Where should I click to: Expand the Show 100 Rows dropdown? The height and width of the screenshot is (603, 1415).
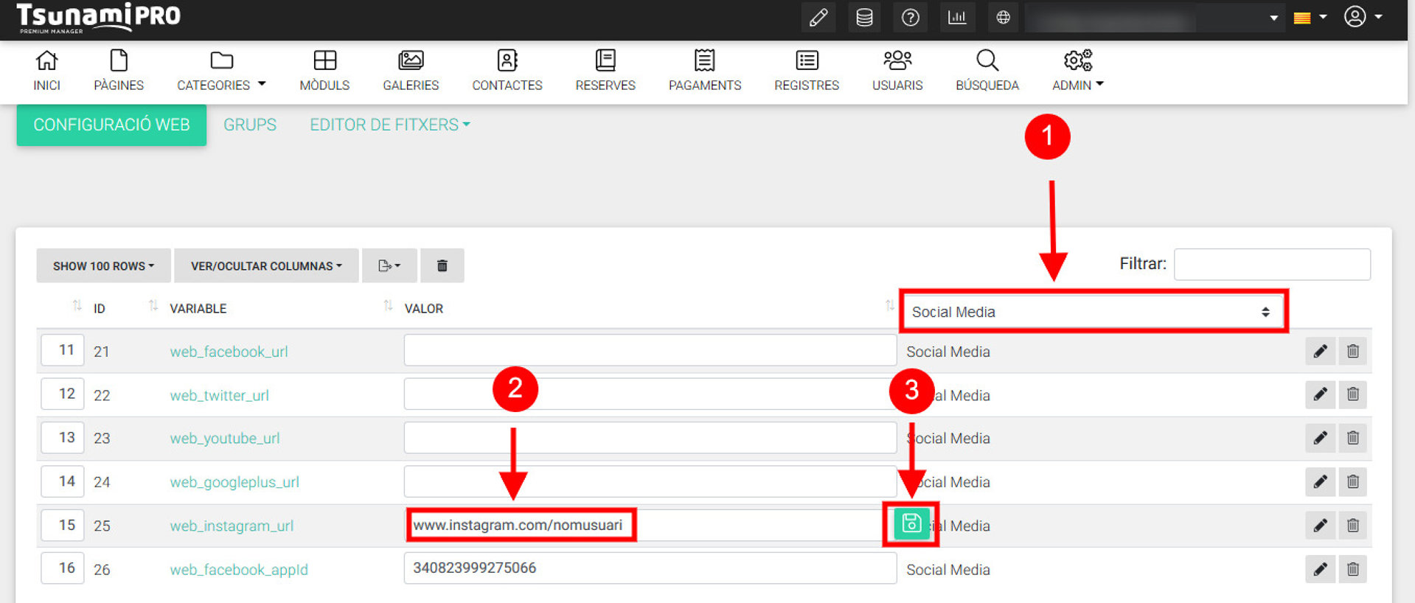[103, 265]
